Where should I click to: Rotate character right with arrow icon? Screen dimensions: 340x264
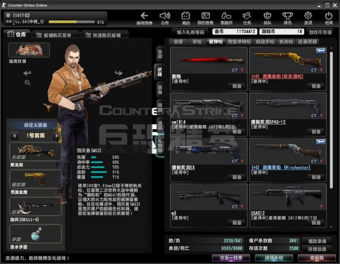(x=119, y=73)
